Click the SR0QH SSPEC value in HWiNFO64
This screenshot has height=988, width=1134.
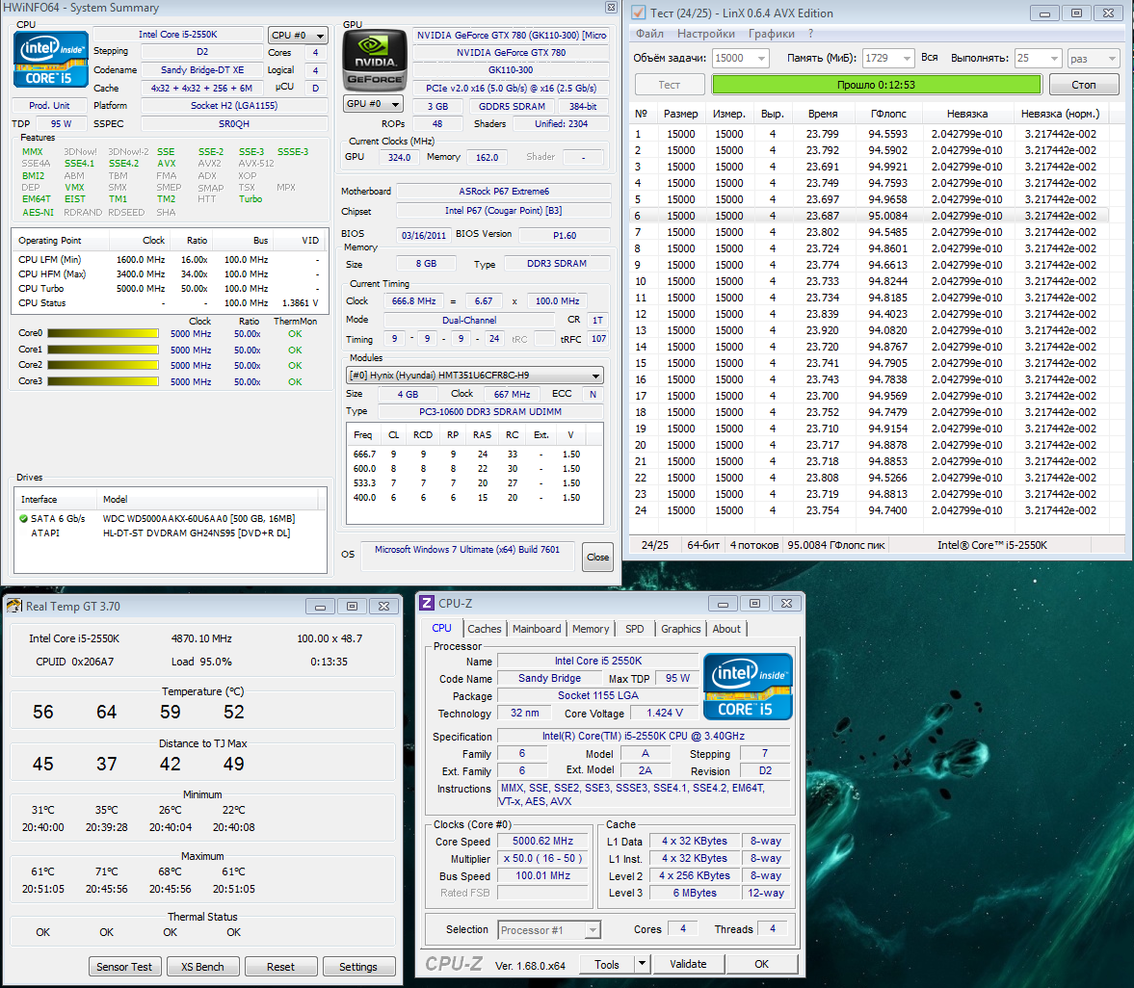(x=234, y=123)
